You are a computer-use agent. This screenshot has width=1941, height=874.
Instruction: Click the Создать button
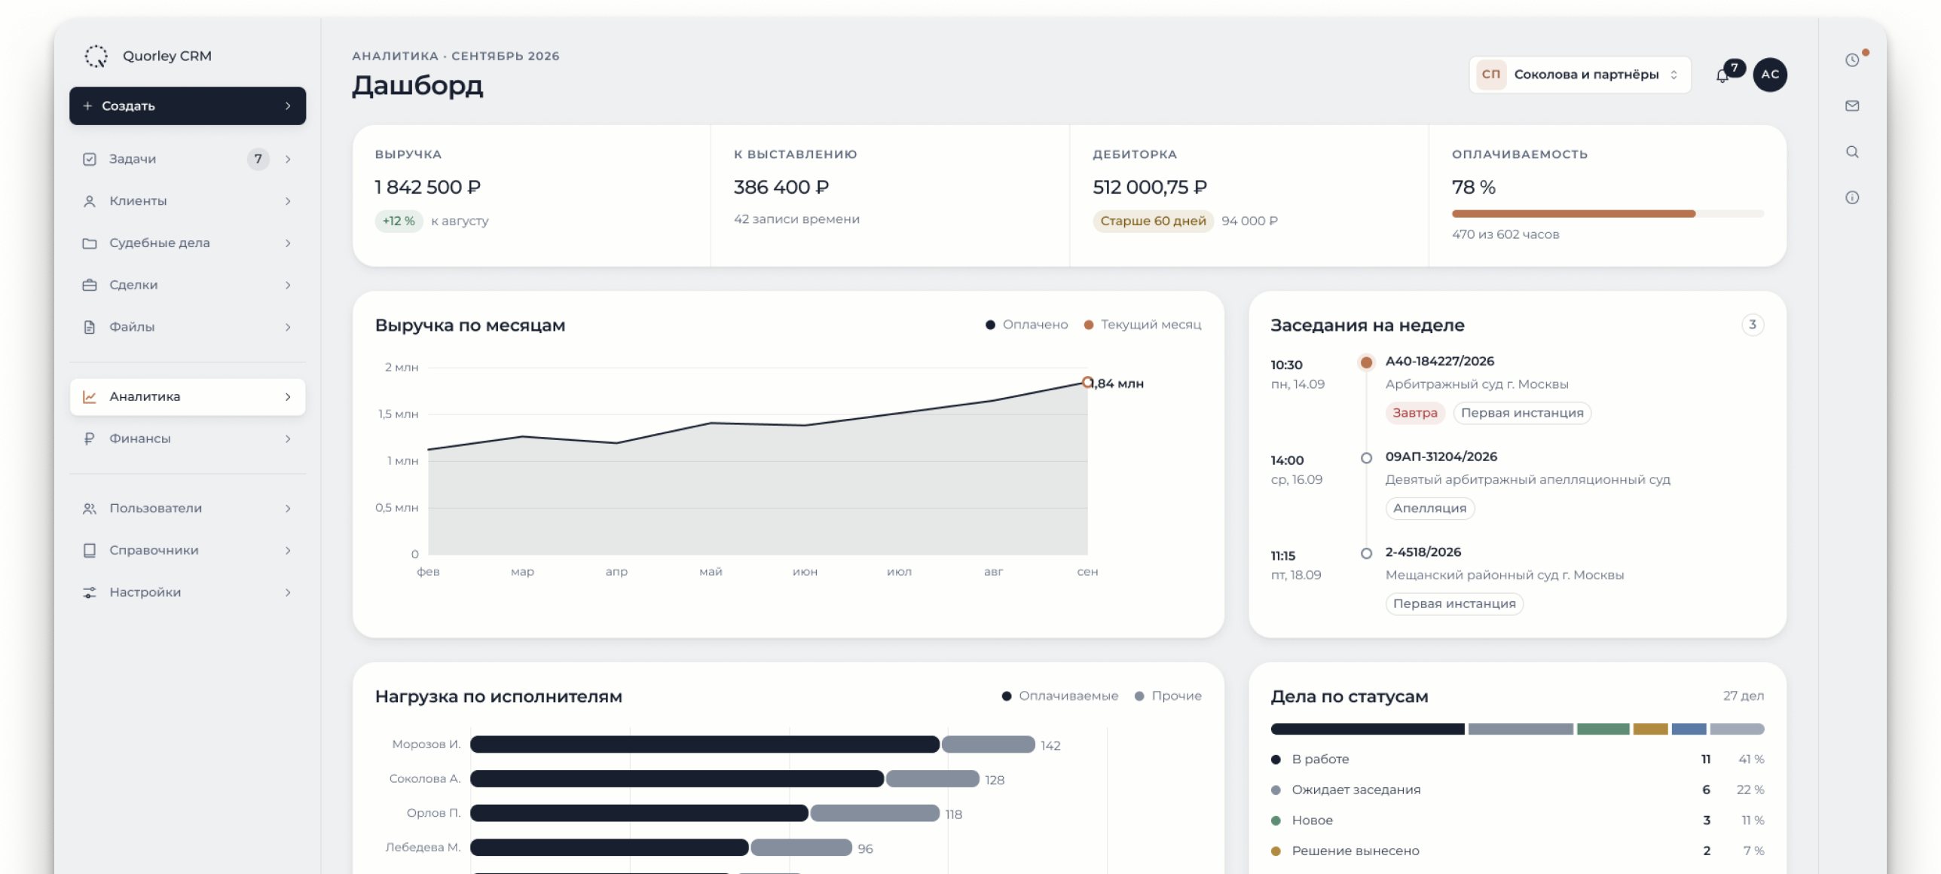click(188, 106)
